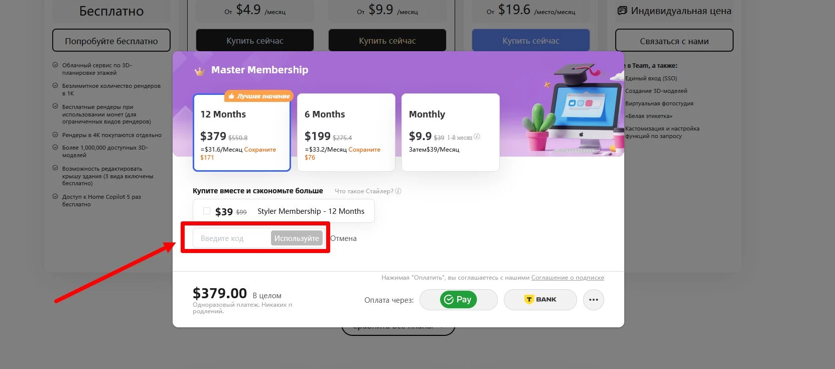The height and width of the screenshot is (369, 835).
Task: Tick the Styler Membership 12 Months checkbox
Action: point(207,211)
